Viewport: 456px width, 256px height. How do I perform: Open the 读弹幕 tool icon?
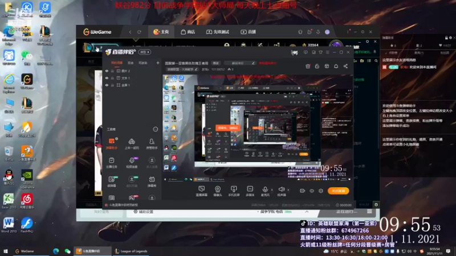[112, 181]
